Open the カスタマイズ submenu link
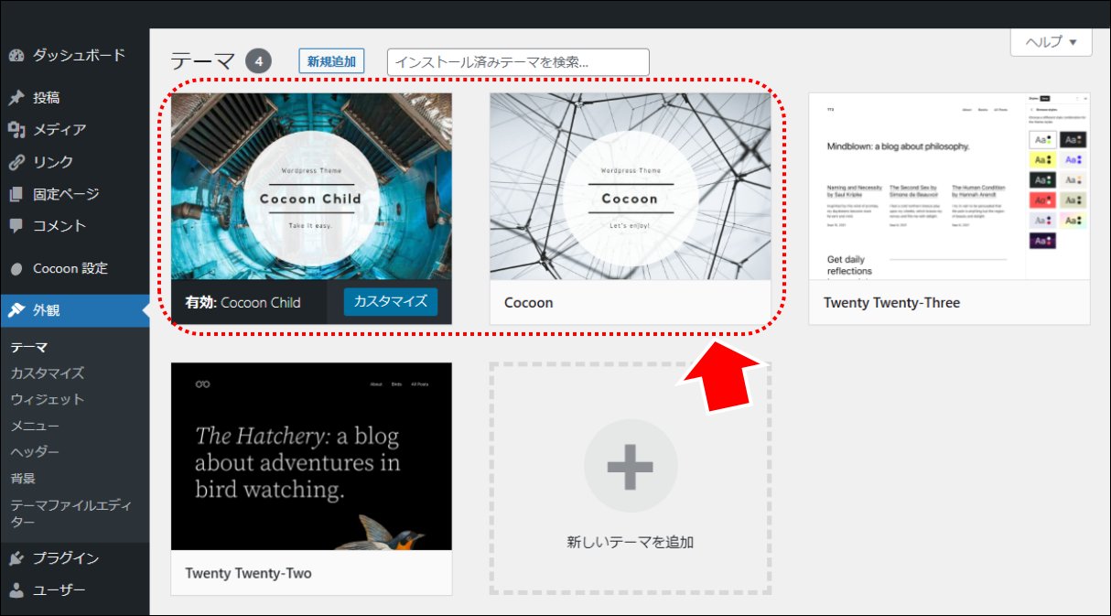1111x616 pixels. tap(47, 373)
